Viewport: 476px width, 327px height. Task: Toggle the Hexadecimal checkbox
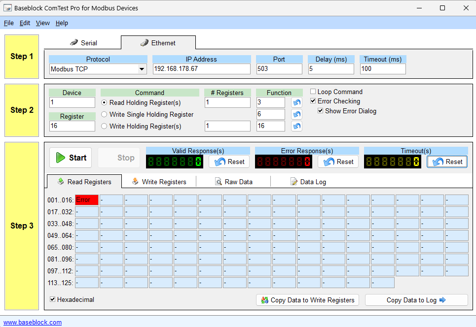(x=52, y=299)
